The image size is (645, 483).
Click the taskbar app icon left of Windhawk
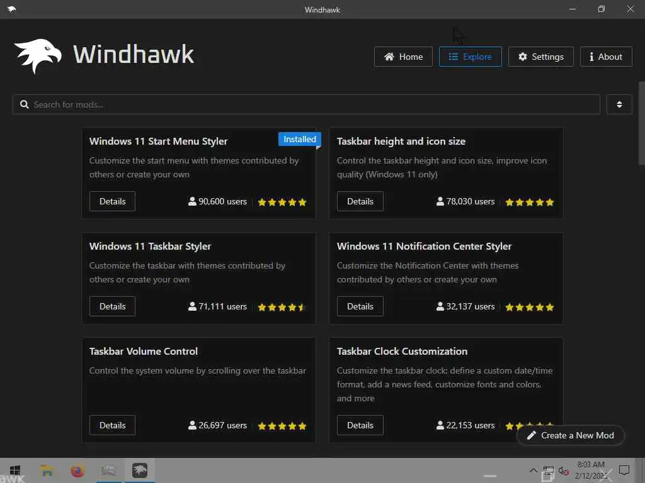108,470
